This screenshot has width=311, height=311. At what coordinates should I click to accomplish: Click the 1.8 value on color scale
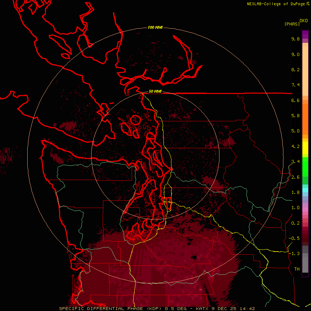click(x=295, y=192)
